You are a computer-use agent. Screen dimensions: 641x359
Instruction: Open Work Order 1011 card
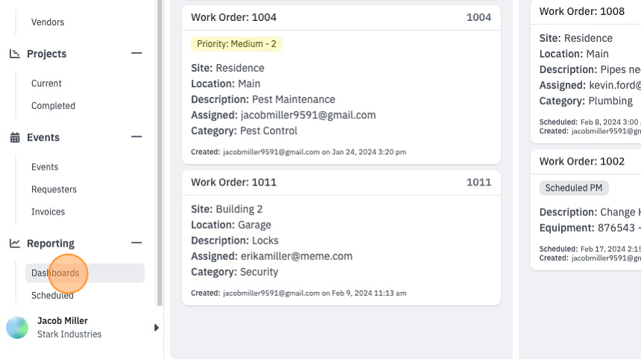point(341,238)
